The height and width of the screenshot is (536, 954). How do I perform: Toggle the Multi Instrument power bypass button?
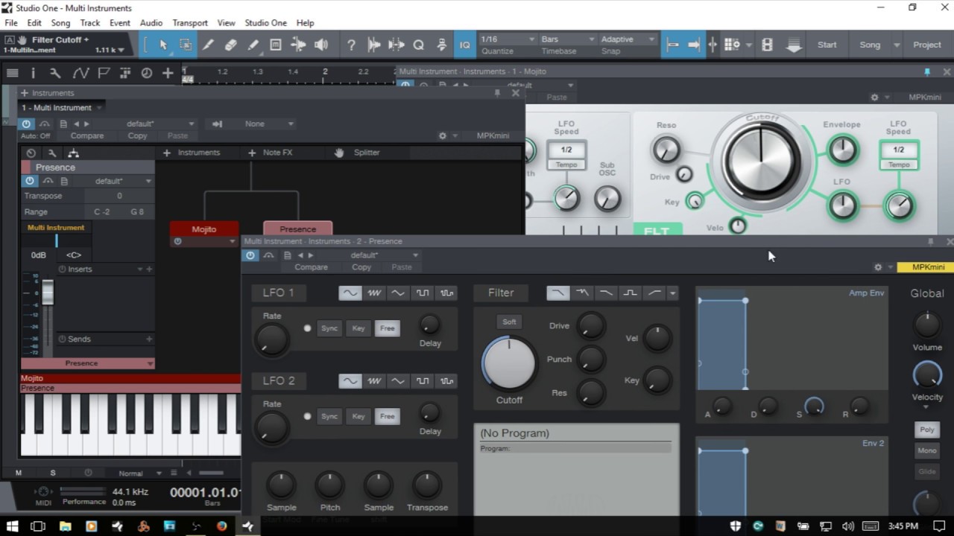point(27,124)
